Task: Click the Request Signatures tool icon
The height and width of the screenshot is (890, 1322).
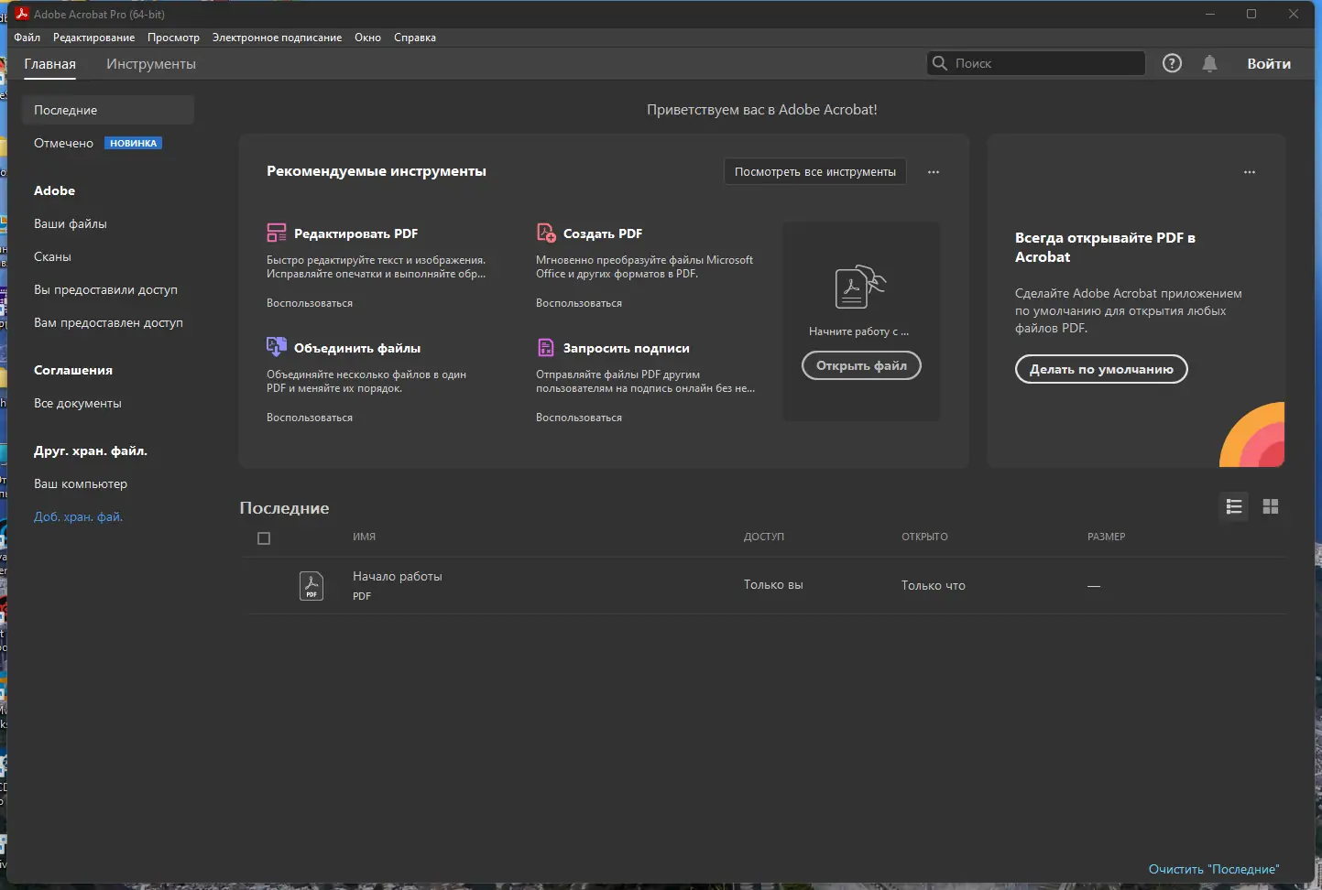Action: pos(546,347)
